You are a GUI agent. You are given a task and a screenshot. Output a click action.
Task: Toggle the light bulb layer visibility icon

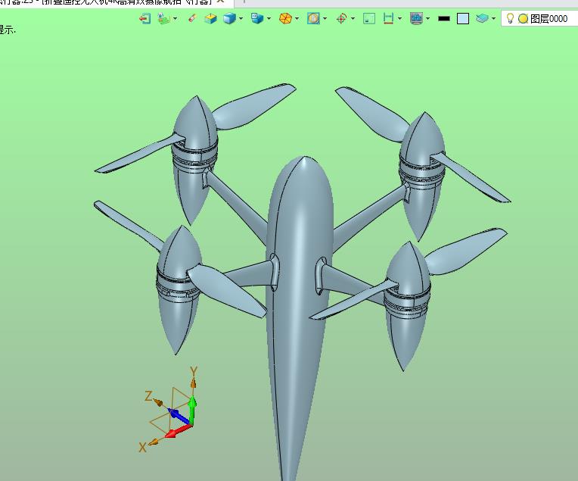tap(510, 18)
